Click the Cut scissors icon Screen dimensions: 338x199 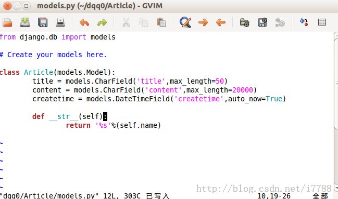126,22
